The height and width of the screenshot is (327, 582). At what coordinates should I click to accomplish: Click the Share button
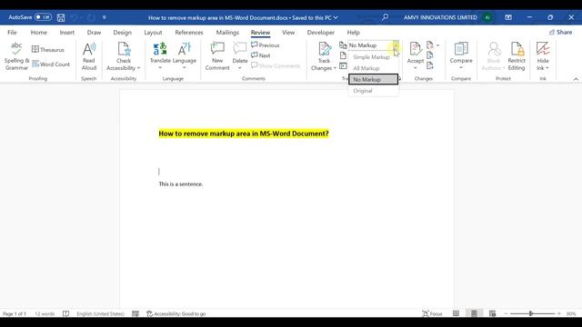[x=560, y=33]
